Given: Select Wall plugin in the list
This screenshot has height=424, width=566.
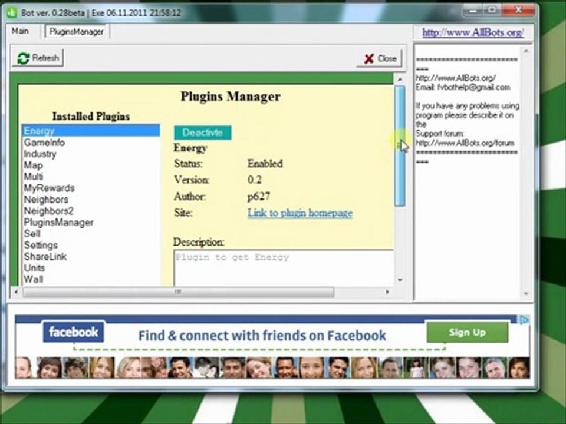Looking at the screenshot, I should pos(91,279).
